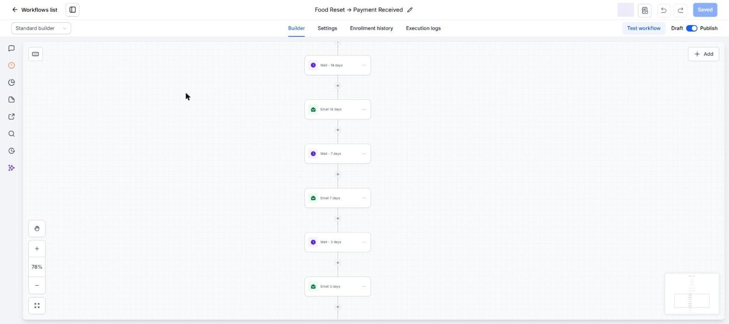Open options menu for Wait - 14 days step
The width and height of the screenshot is (729, 324).
[x=364, y=65]
